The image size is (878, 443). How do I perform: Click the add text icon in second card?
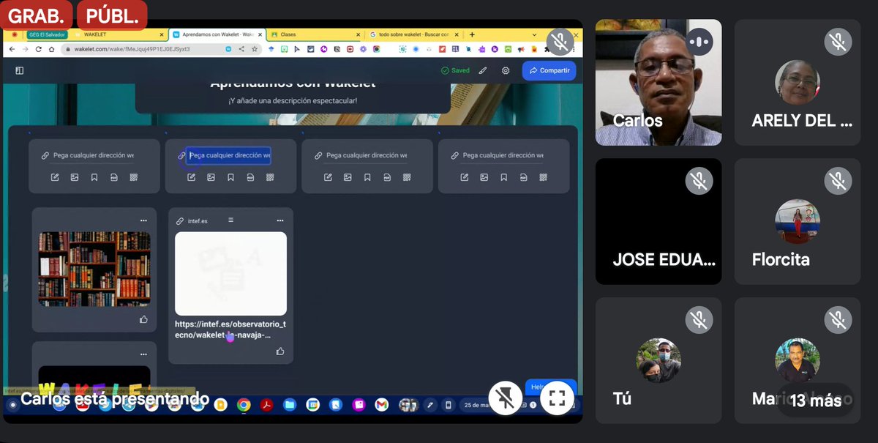192,177
